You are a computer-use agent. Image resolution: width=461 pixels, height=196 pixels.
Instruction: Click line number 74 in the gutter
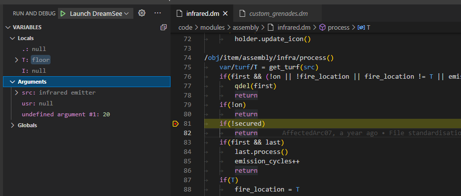click(x=187, y=58)
